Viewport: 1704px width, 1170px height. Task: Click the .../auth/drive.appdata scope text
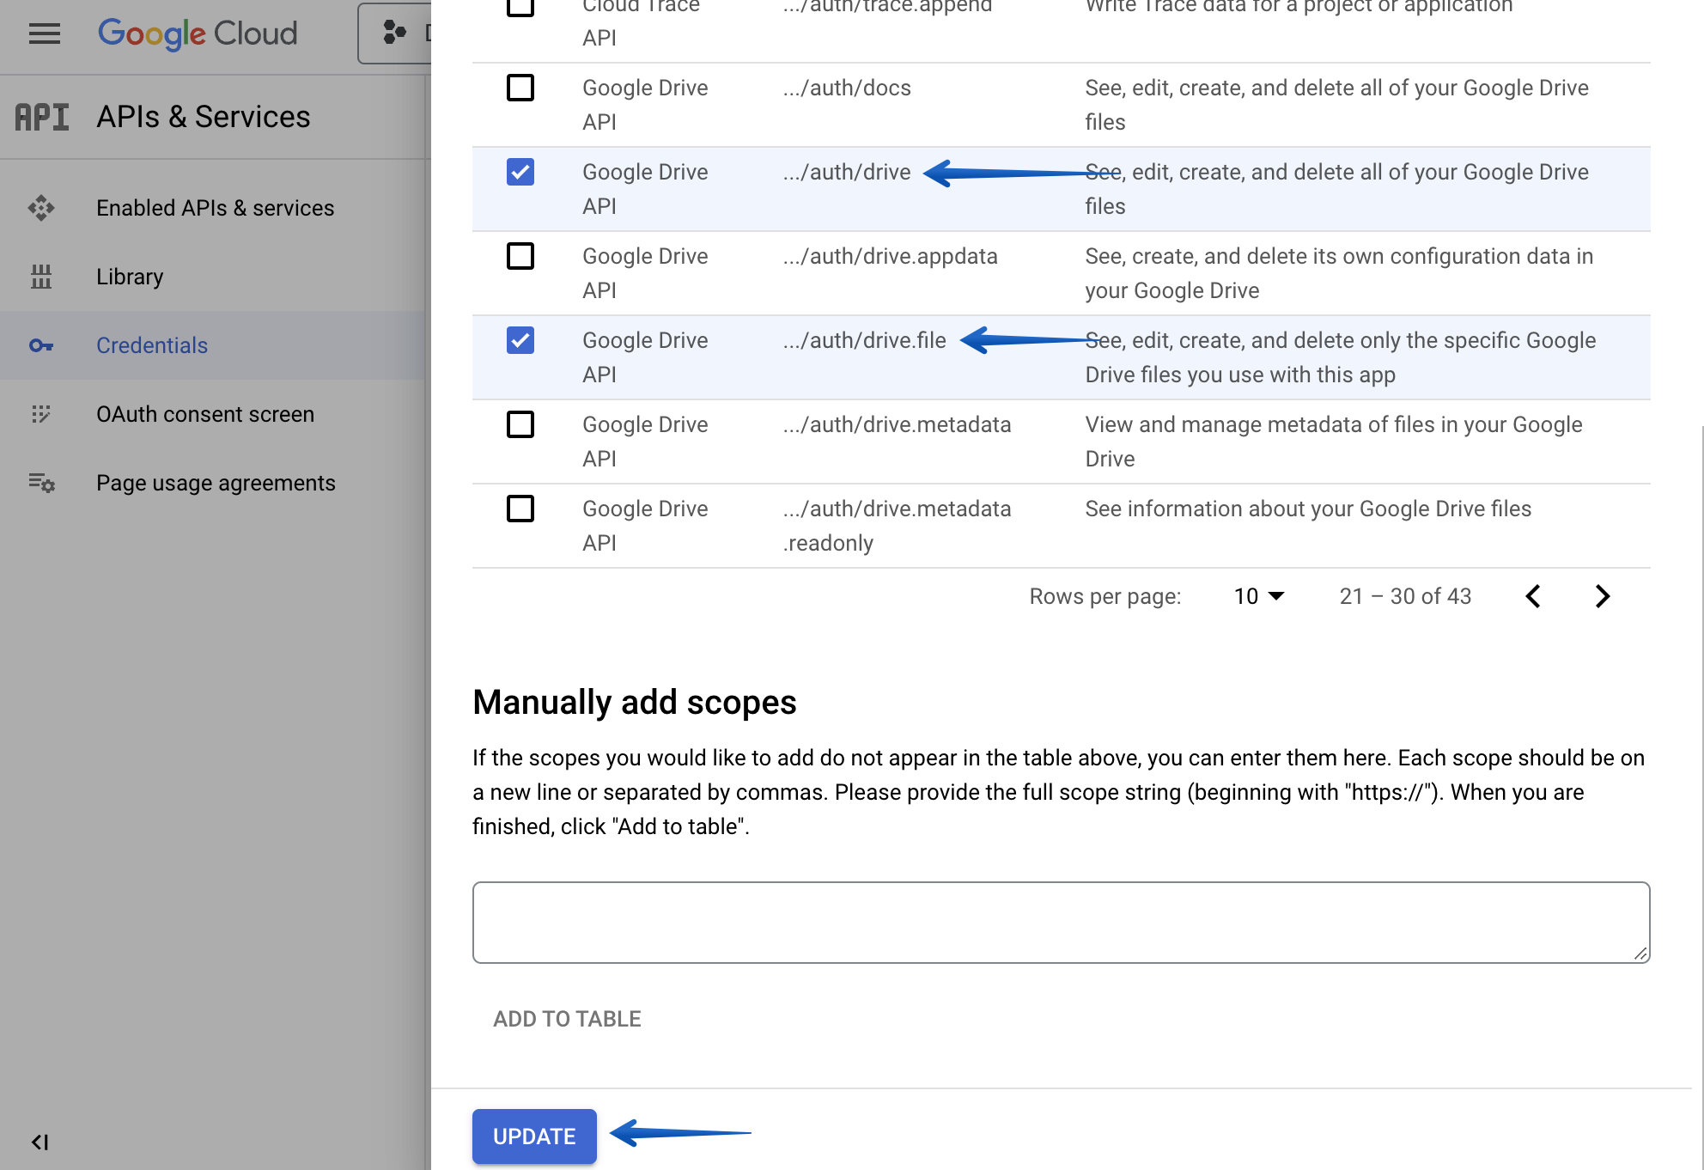890,256
